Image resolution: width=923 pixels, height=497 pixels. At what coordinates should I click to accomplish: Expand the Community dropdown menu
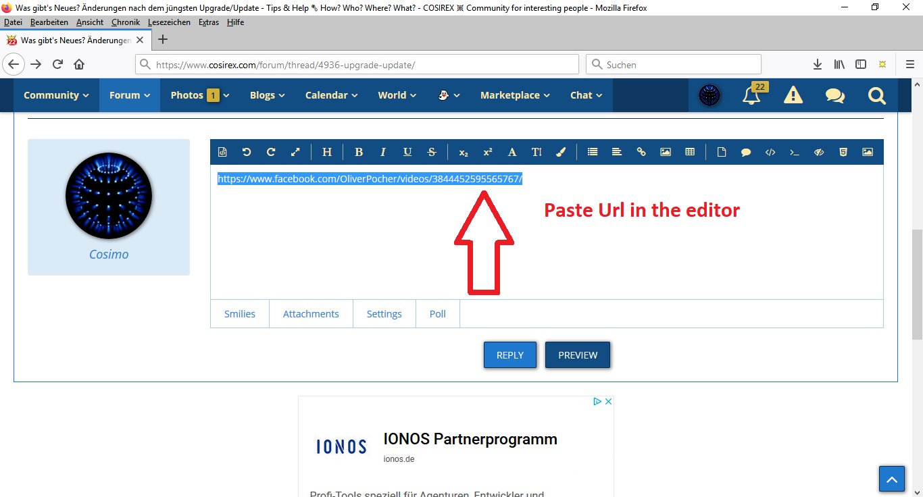point(56,95)
